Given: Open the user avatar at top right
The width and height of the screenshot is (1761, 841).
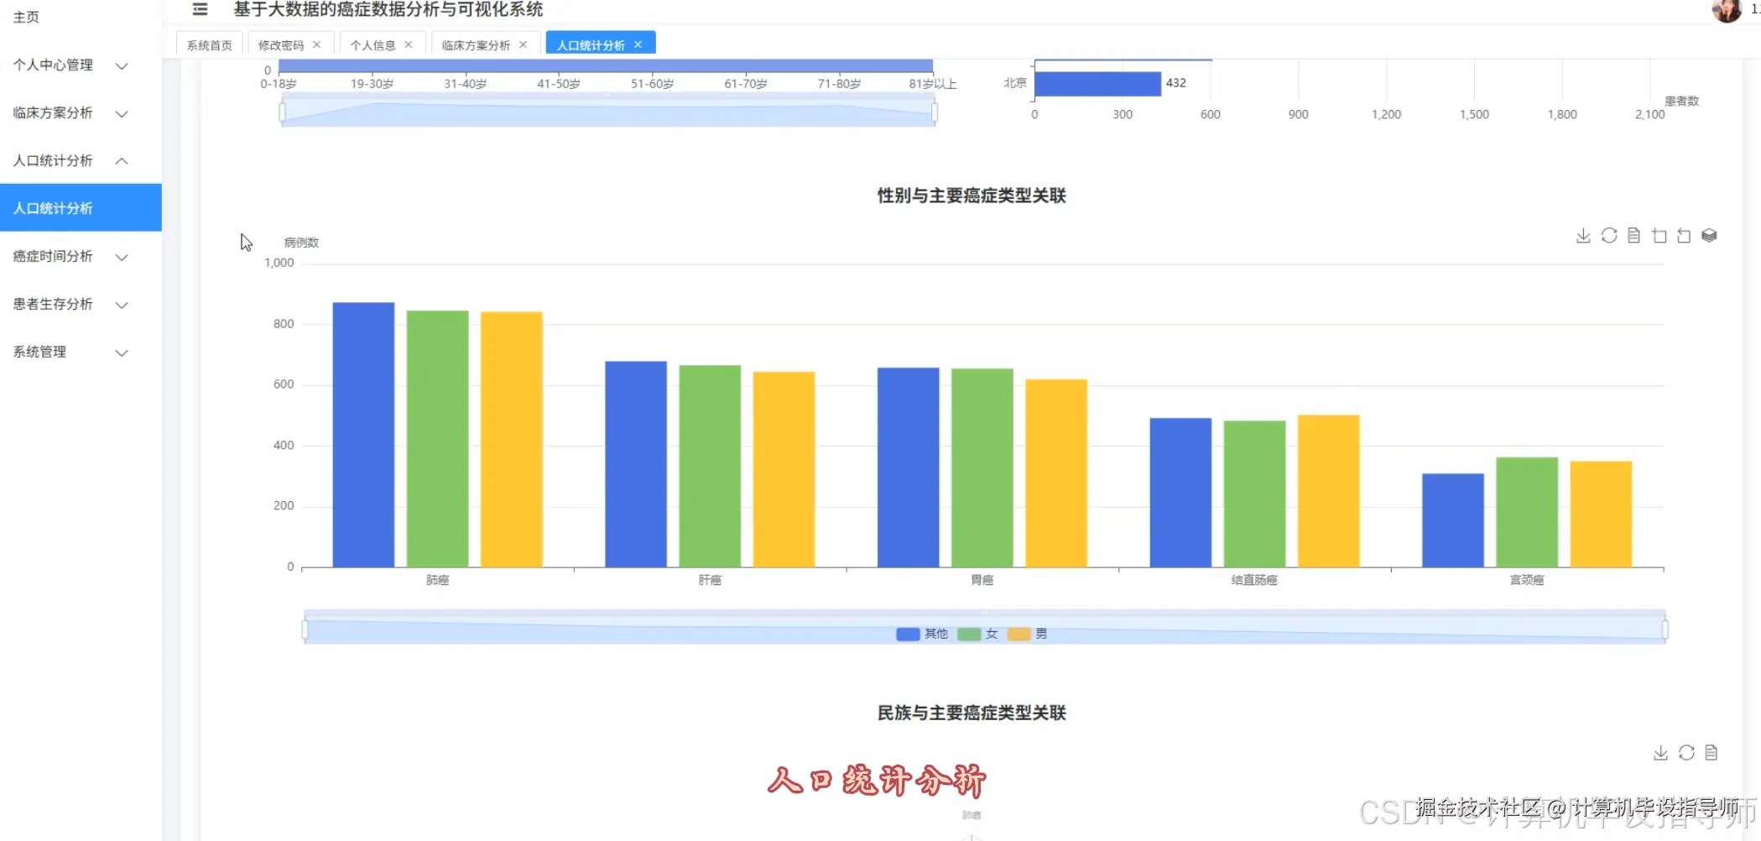Looking at the screenshot, I should point(1727,12).
